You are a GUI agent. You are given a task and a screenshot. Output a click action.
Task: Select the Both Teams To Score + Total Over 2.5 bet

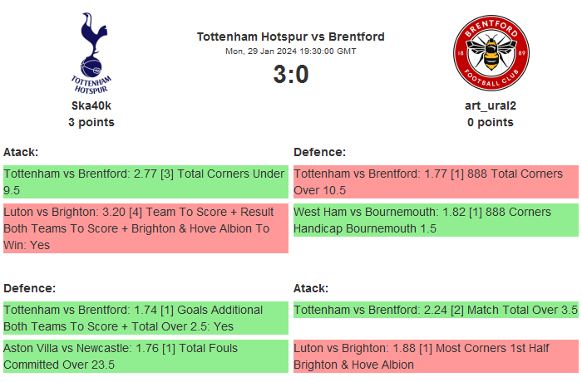145,318
